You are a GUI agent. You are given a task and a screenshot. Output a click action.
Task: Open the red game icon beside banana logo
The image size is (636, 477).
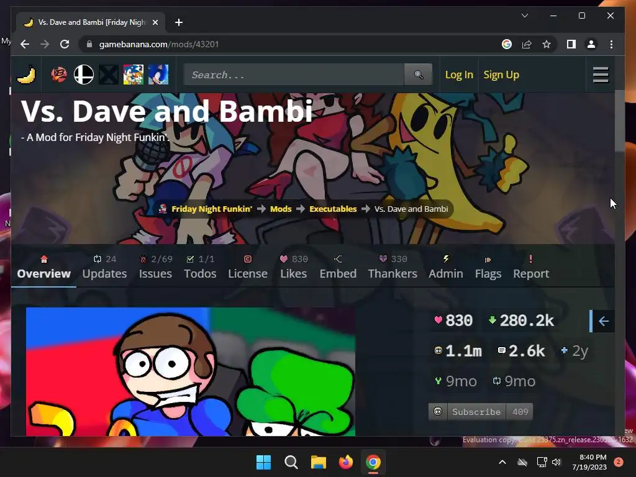[59, 75]
